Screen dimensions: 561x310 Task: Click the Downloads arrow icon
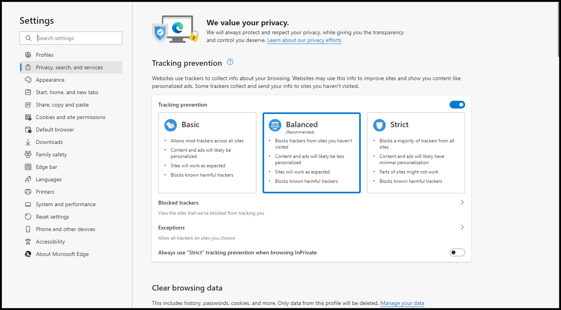point(28,142)
